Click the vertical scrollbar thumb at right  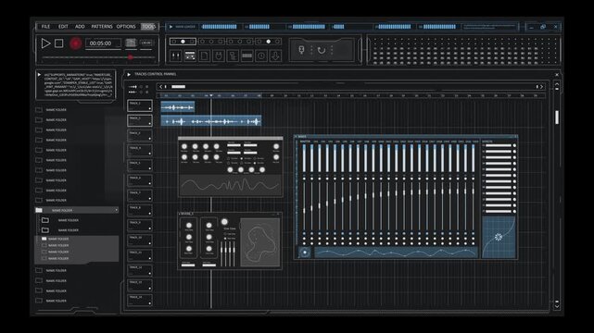[557, 117]
